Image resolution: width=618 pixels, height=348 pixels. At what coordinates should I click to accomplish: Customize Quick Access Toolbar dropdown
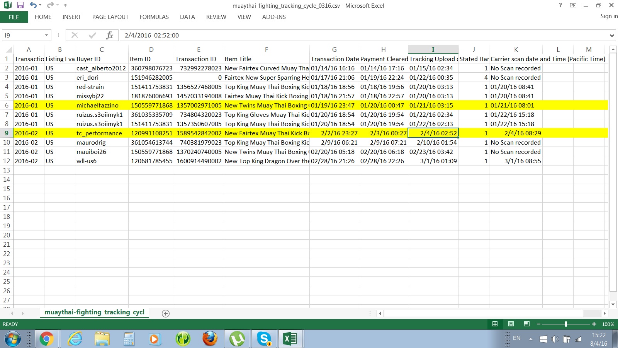point(65,5)
